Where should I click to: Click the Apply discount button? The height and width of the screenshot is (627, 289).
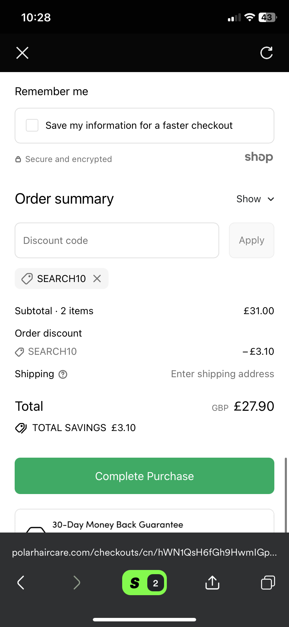251,240
